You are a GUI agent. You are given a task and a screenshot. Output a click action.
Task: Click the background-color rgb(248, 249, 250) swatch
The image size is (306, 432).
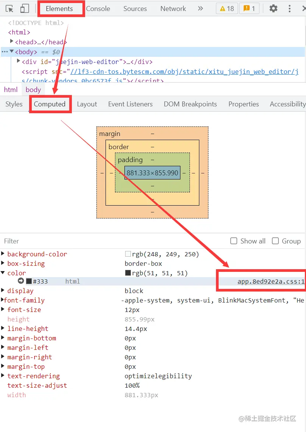coord(128,254)
